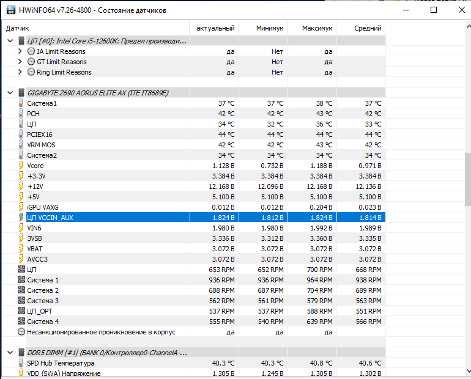Click the voltage icon for ЦП VCCIN_AUX

[x=21, y=218]
